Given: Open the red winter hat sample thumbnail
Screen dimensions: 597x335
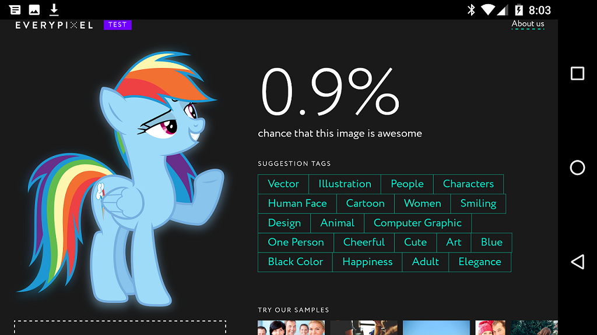Looking at the screenshot, I should click(490, 328).
